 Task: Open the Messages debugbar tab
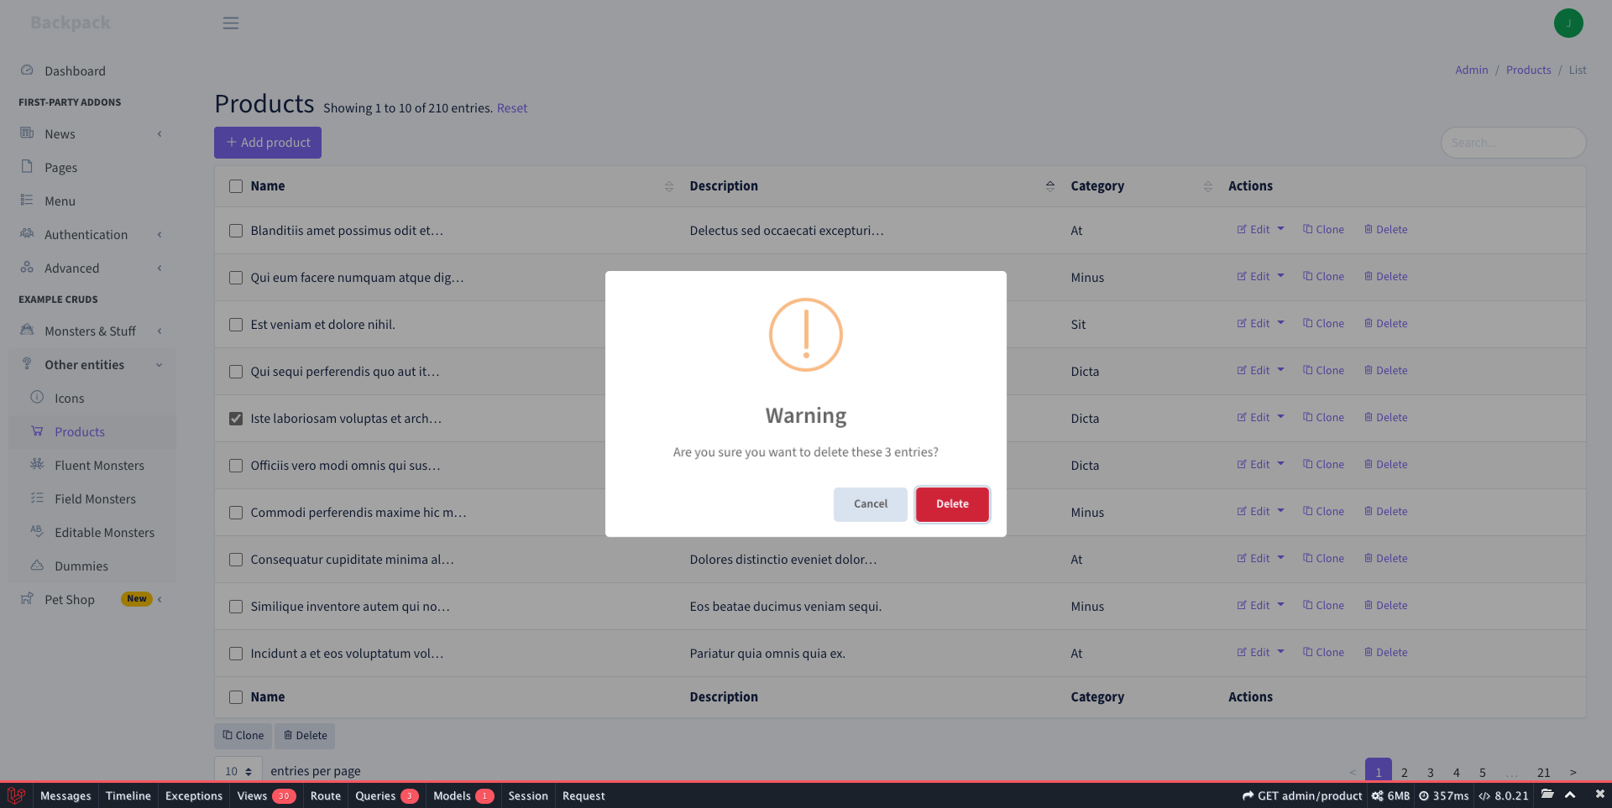[65, 795]
